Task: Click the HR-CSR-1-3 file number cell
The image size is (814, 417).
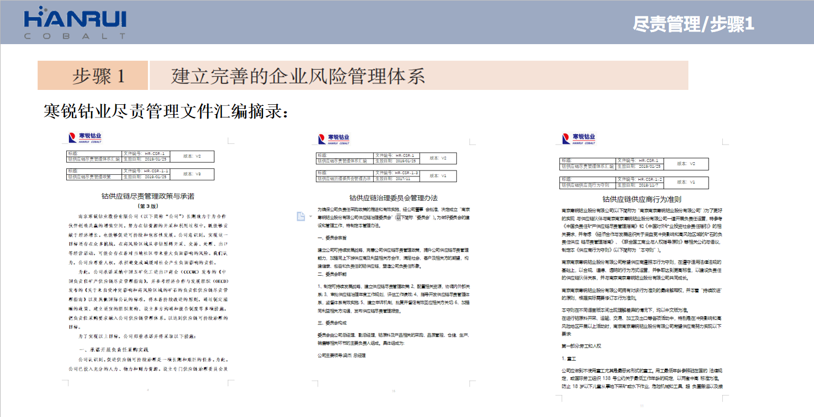Action: [397, 173]
